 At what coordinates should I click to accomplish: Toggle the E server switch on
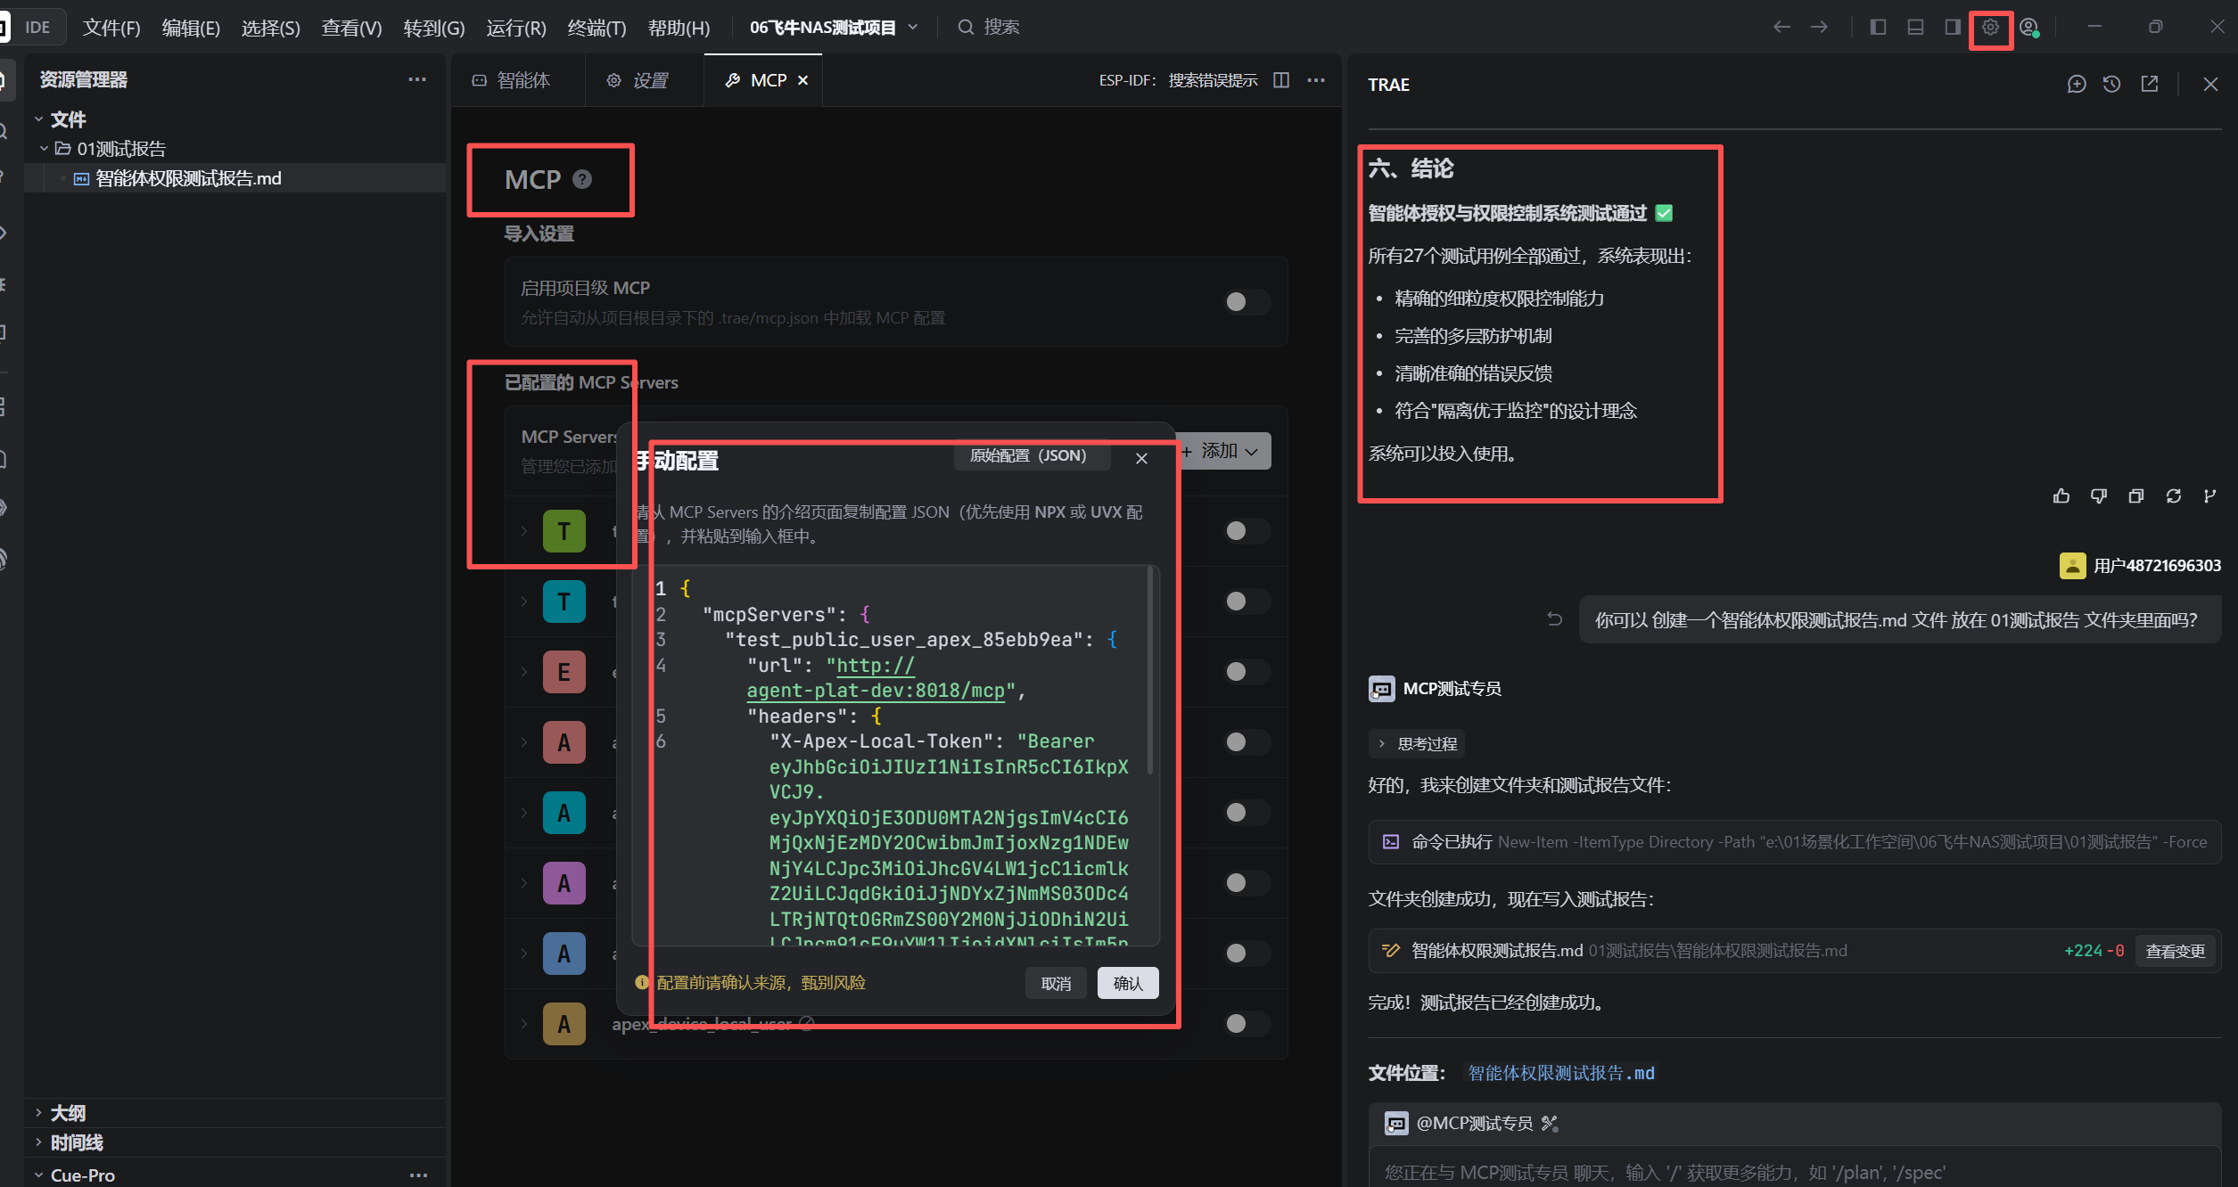pyautogui.click(x=1247, y=672)
